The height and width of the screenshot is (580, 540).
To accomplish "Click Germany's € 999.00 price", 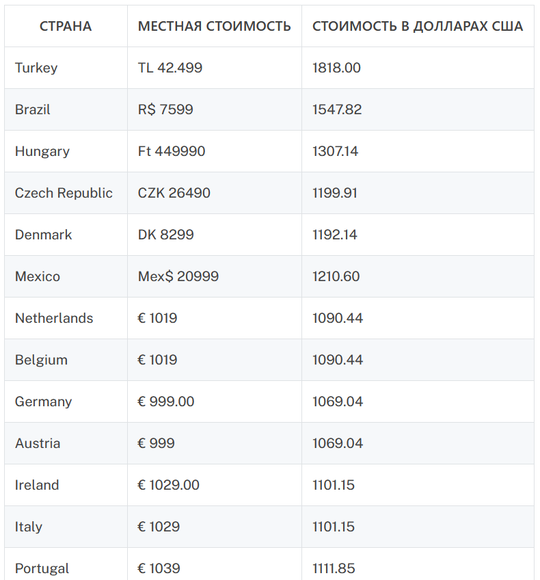I will pos(166,401).
